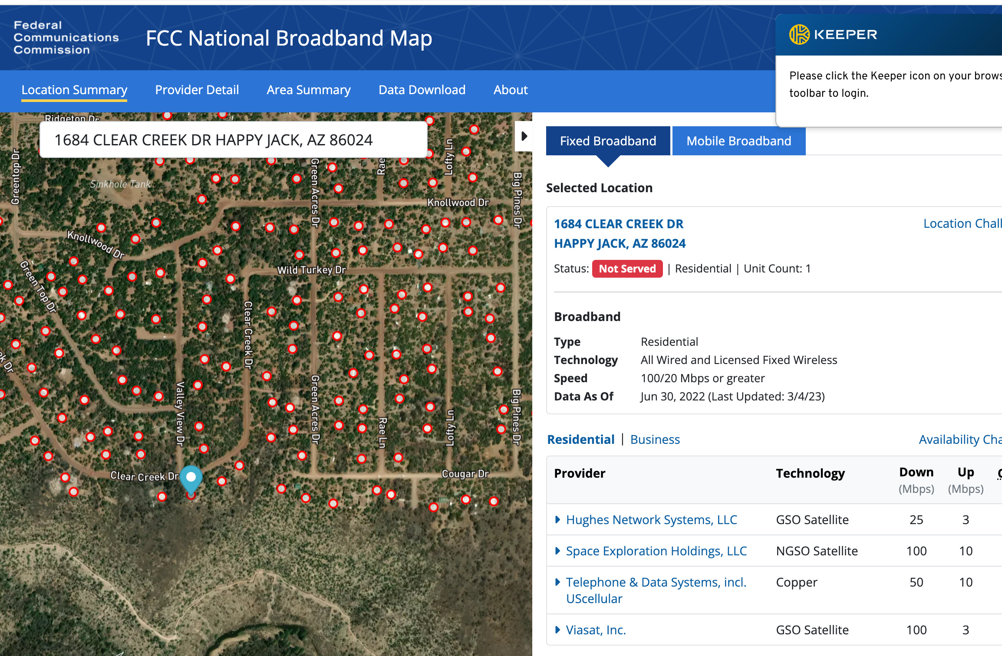Image resolution: width=1002 pixels, height=656 pixels.
Task: Expand Viasat Inc. provider details
Action: pyautogui.click(x=557, y=630)
